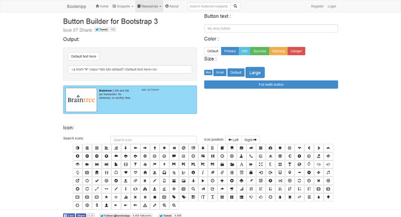Choose the envelope icon

[x=280, y=156]
